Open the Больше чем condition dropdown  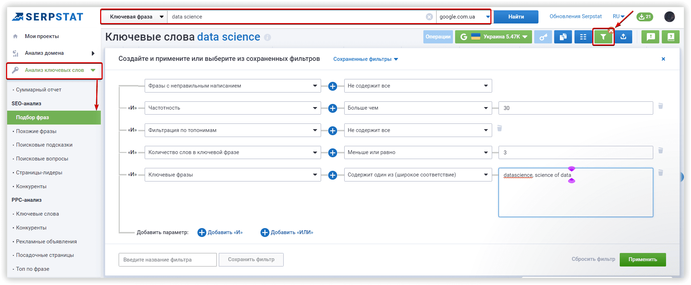[418, 108]
